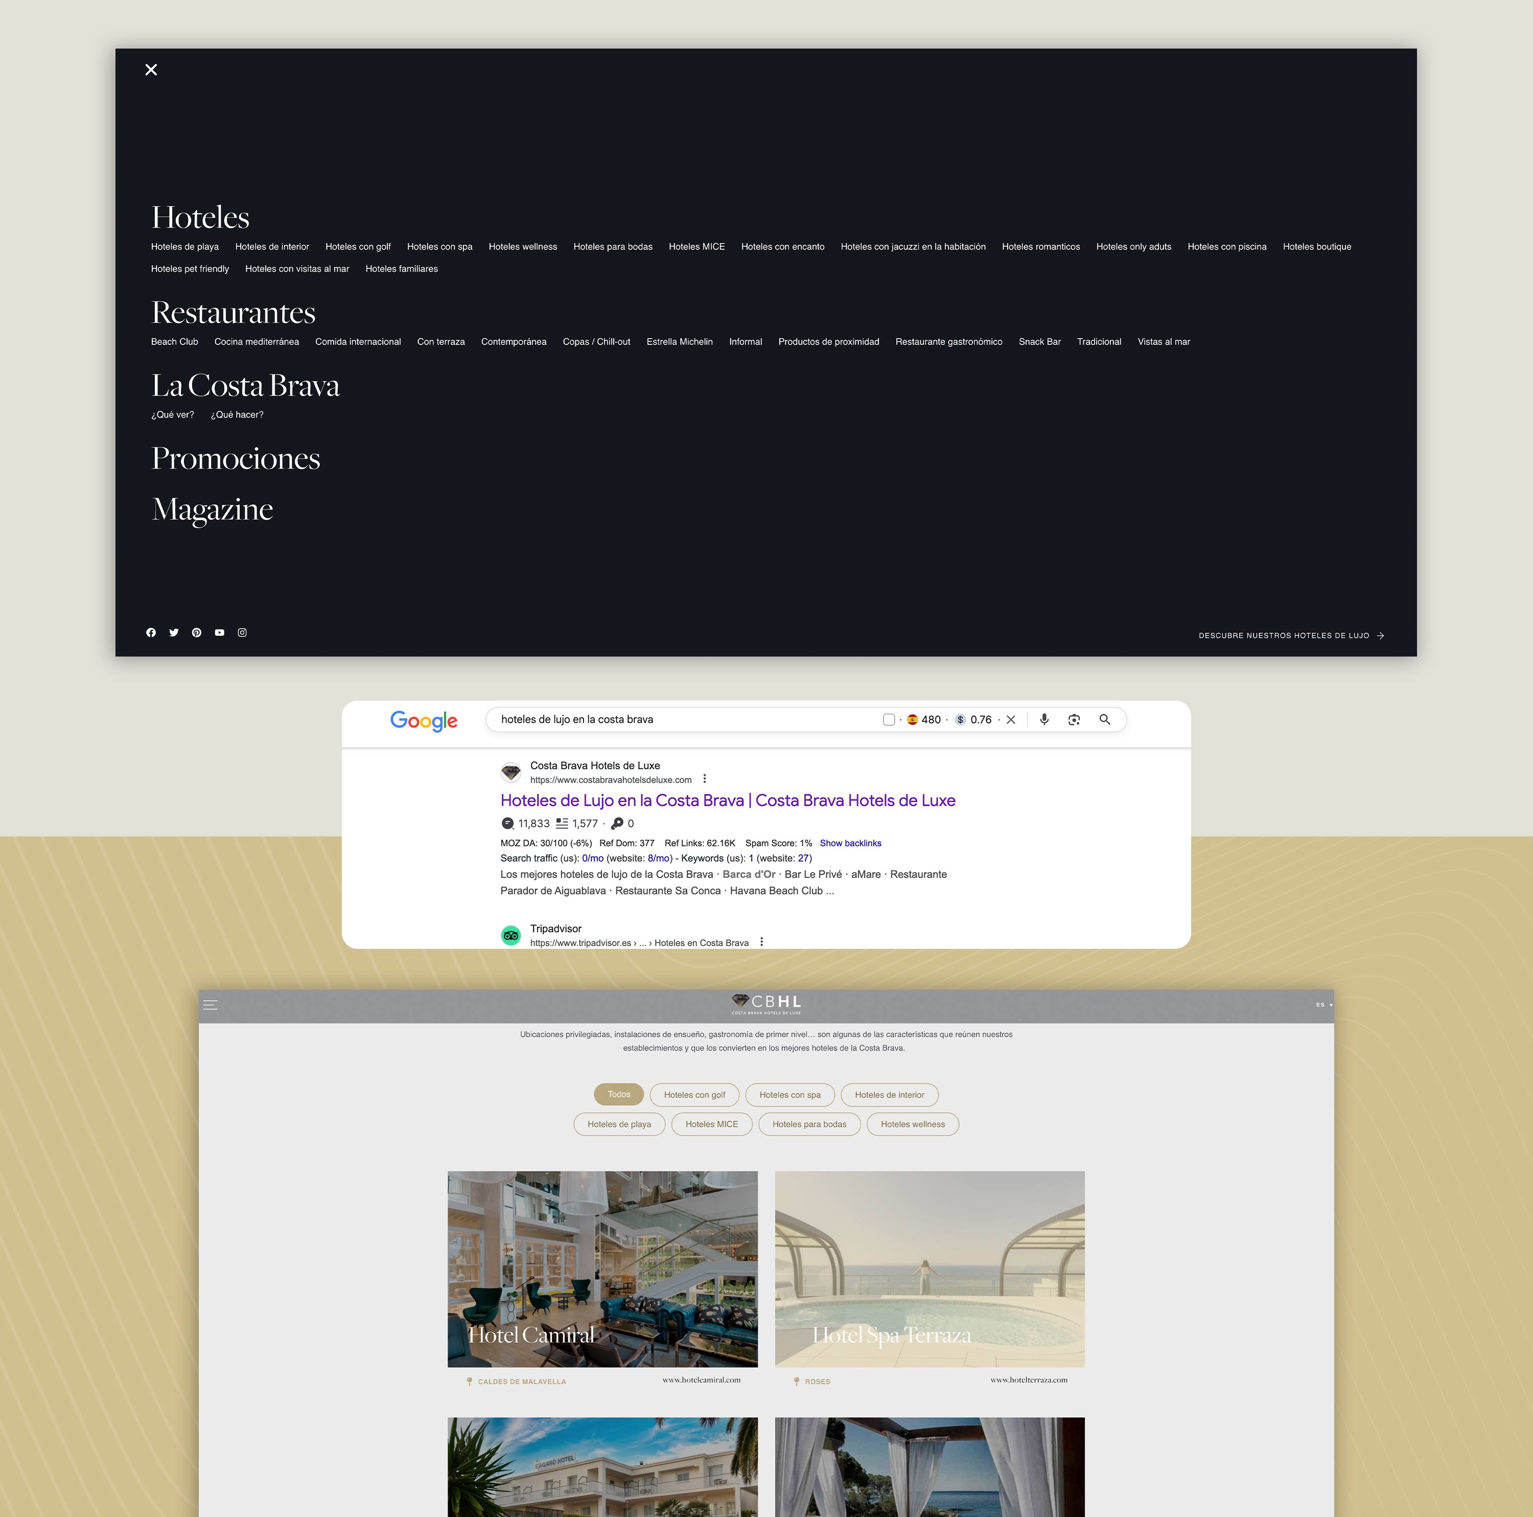Viewport: 1533px width, 1517px height.
Task: Open Hoteles pet friendly link
Action: pyautogui.click(x=190, y=269)
